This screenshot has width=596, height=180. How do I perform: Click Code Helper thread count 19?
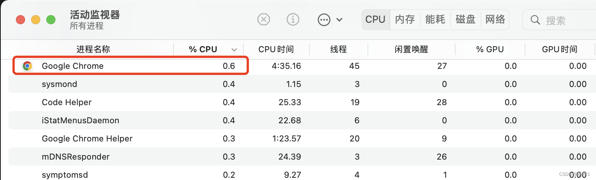355,102
